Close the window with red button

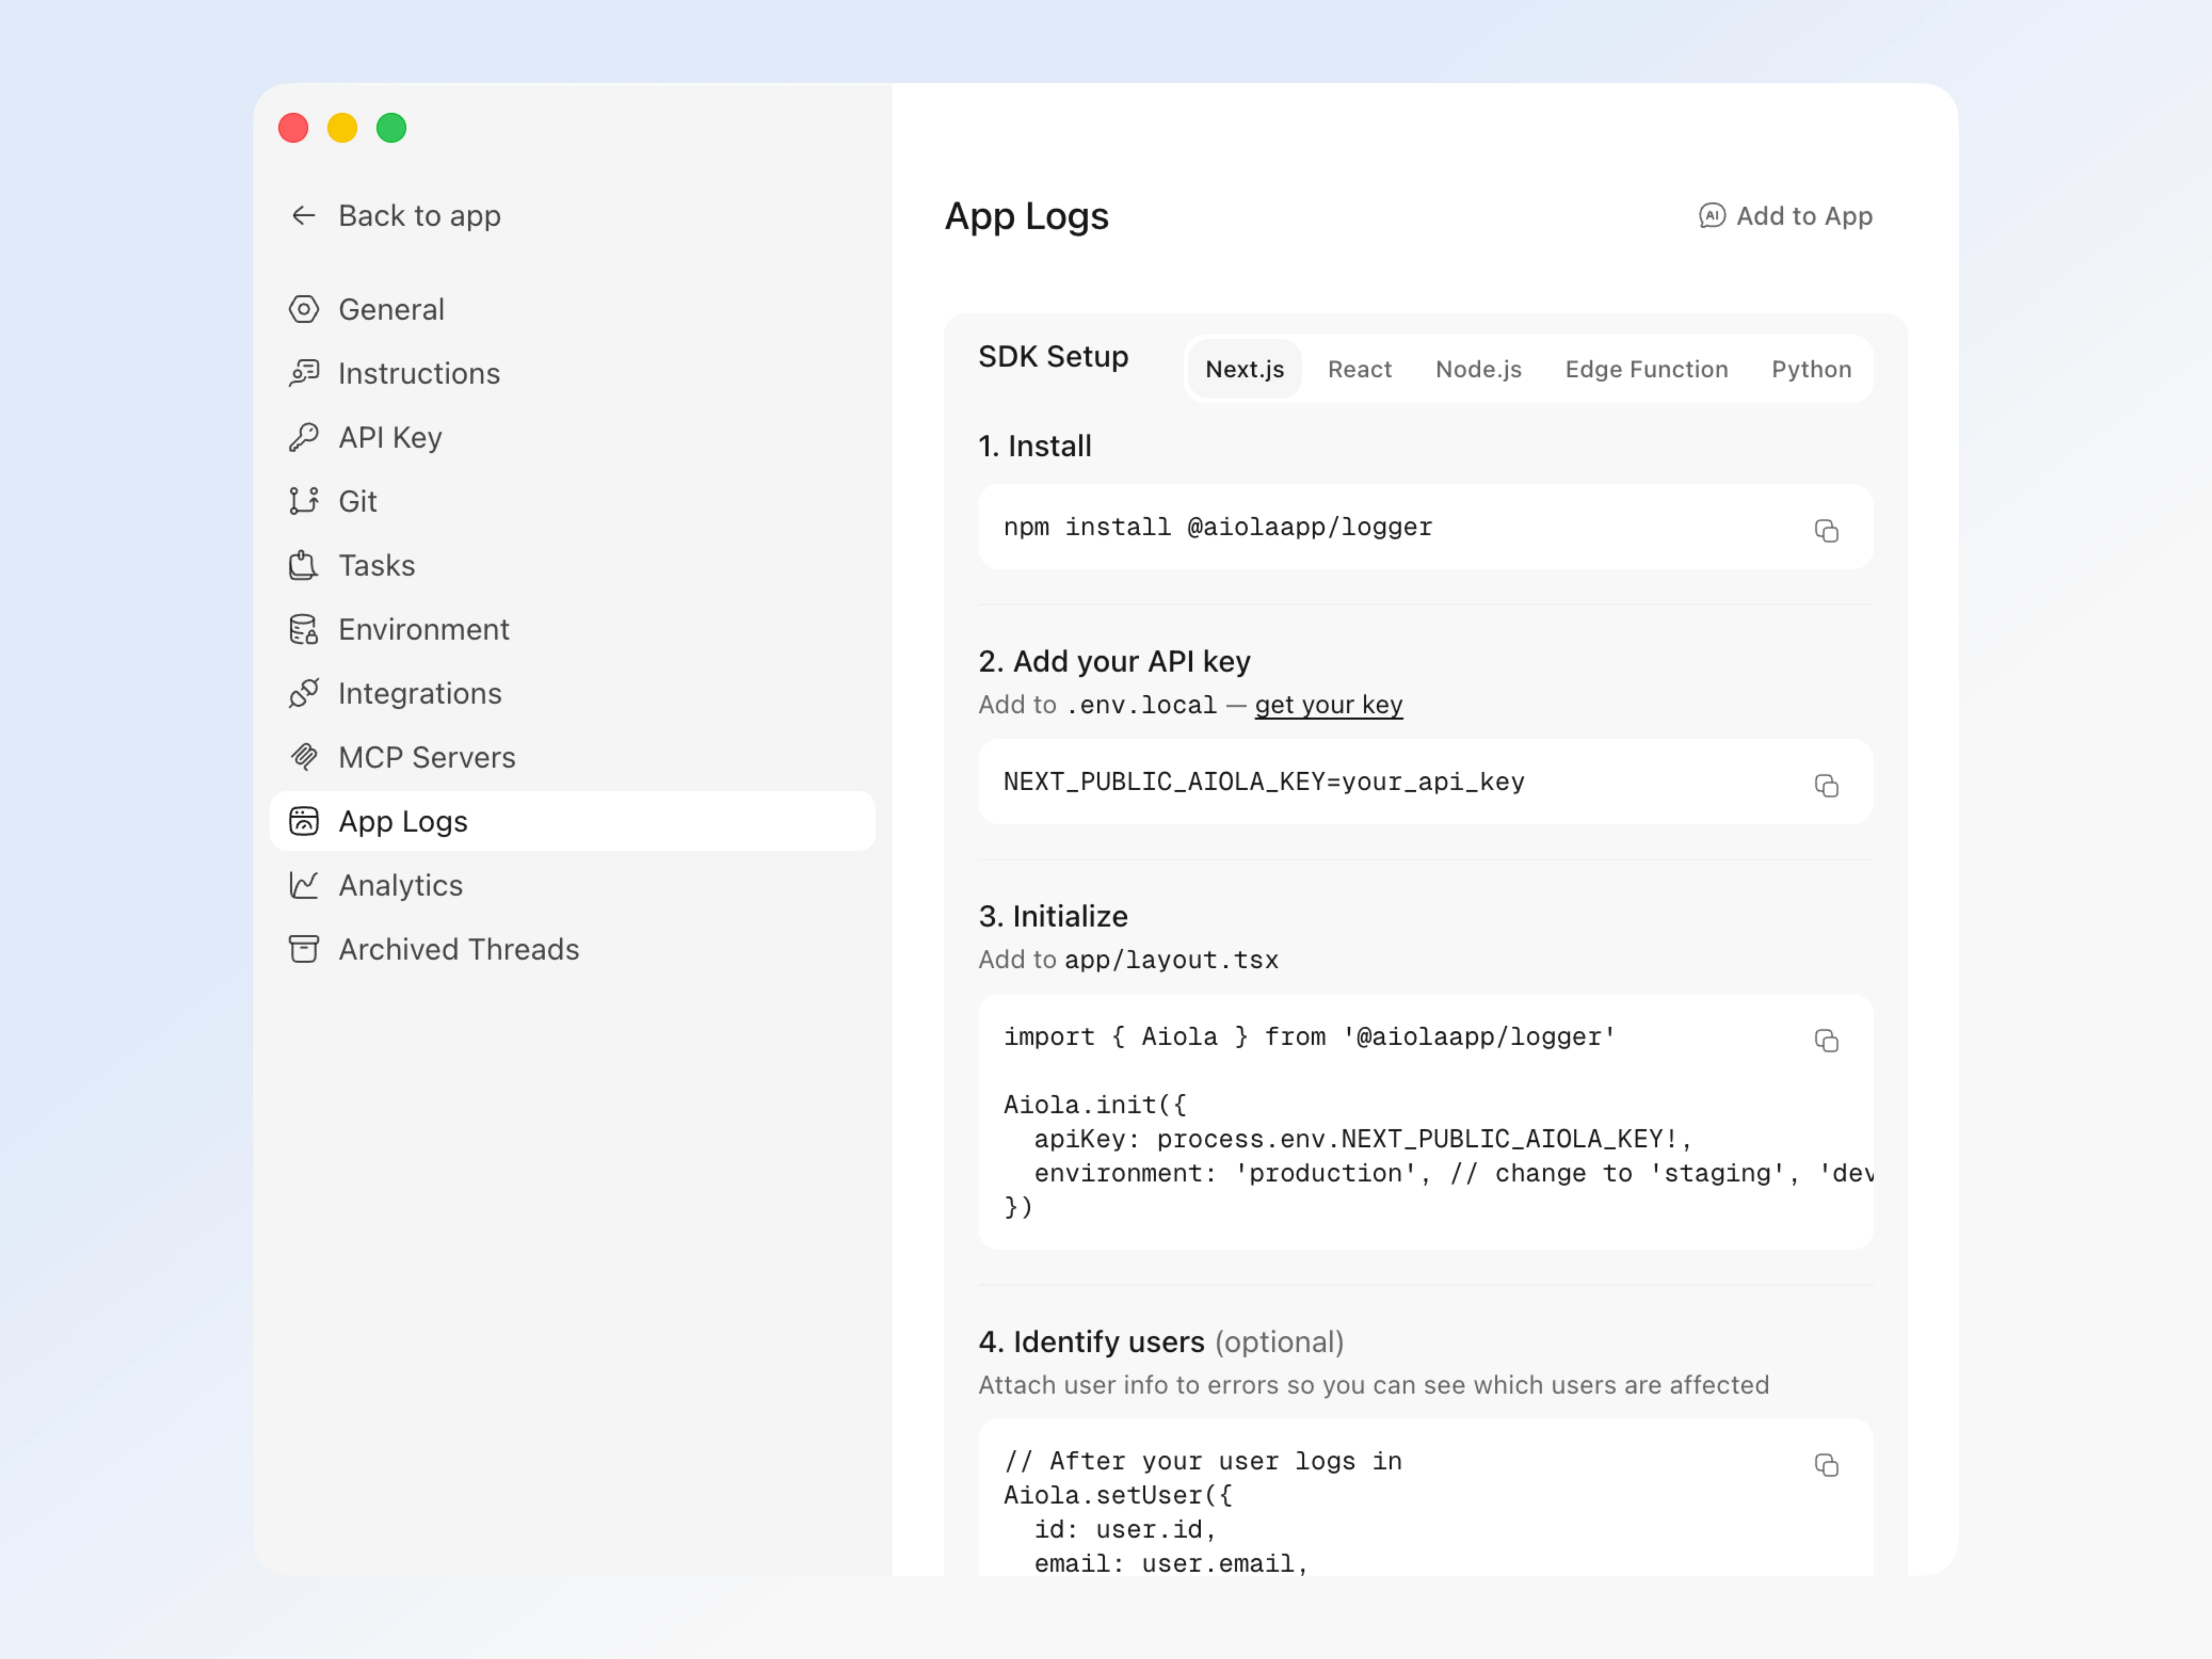point(293,128)
